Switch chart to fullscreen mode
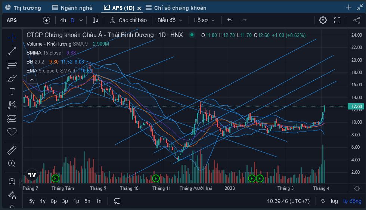This screenshot has width=366, height=210. click(337, 20)
